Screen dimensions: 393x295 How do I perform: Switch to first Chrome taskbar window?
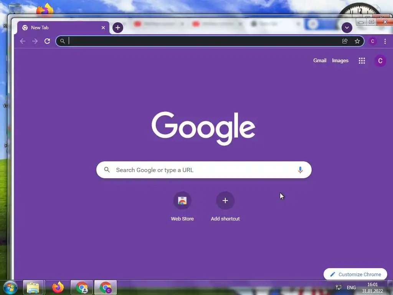82,287
